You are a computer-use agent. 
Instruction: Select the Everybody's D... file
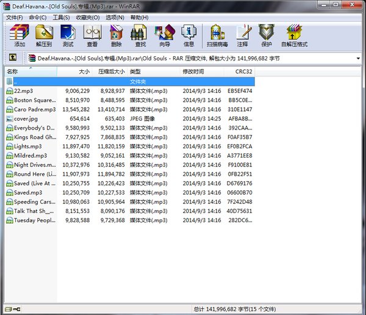click(34, 128)
